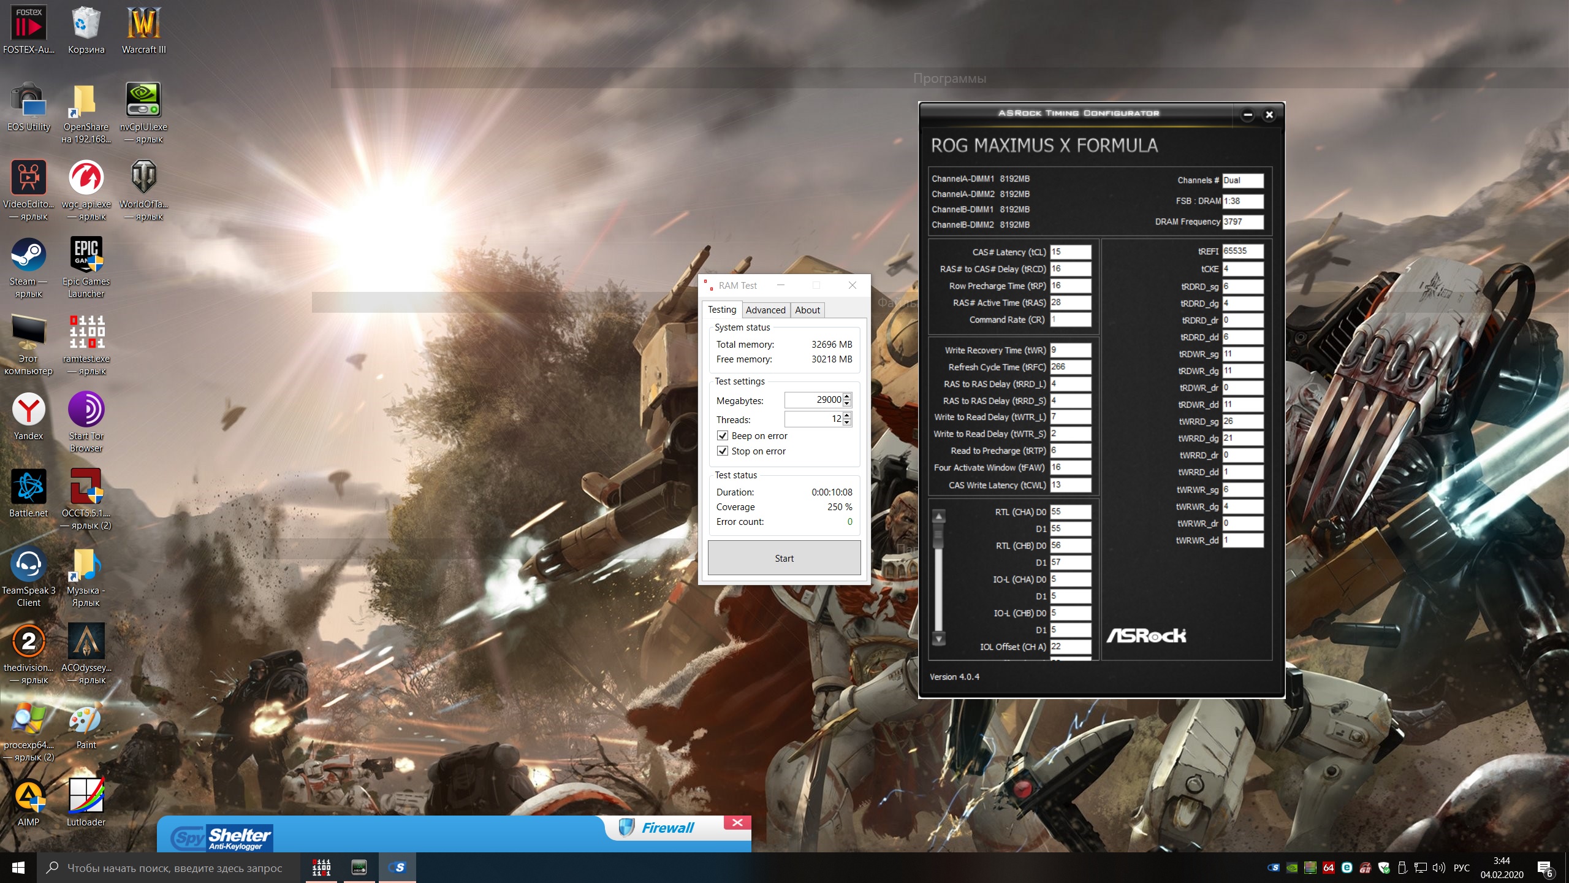
Task: Open the Warcraft III desktop icon
Action: [143, 25]
